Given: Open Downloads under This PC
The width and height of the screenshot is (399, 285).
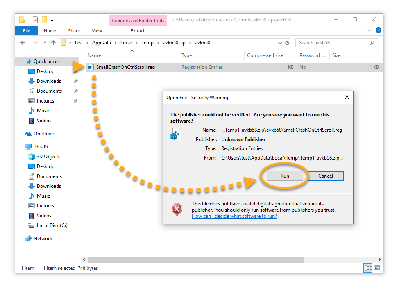Looking at the screenshot, I should tap(49, 186).
